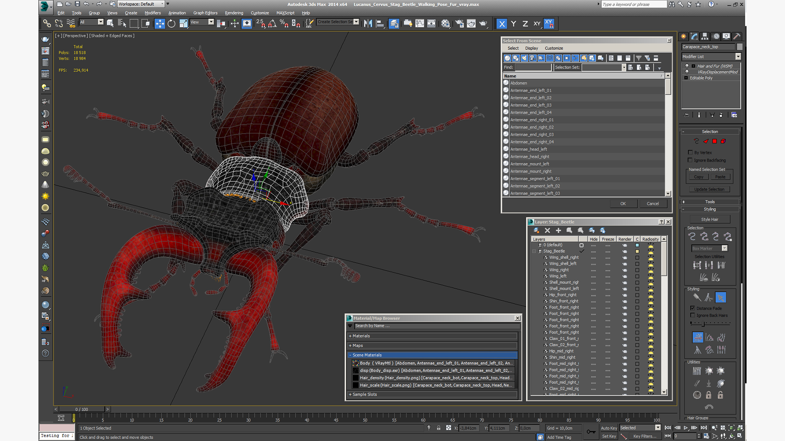
Task: Open the Modifiers menu
Action: (x=153, y=13)
